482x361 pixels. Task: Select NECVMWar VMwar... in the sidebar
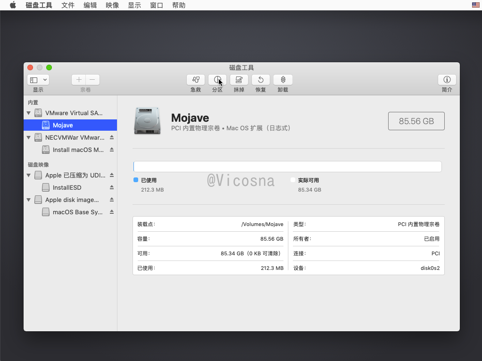point(70,137)
